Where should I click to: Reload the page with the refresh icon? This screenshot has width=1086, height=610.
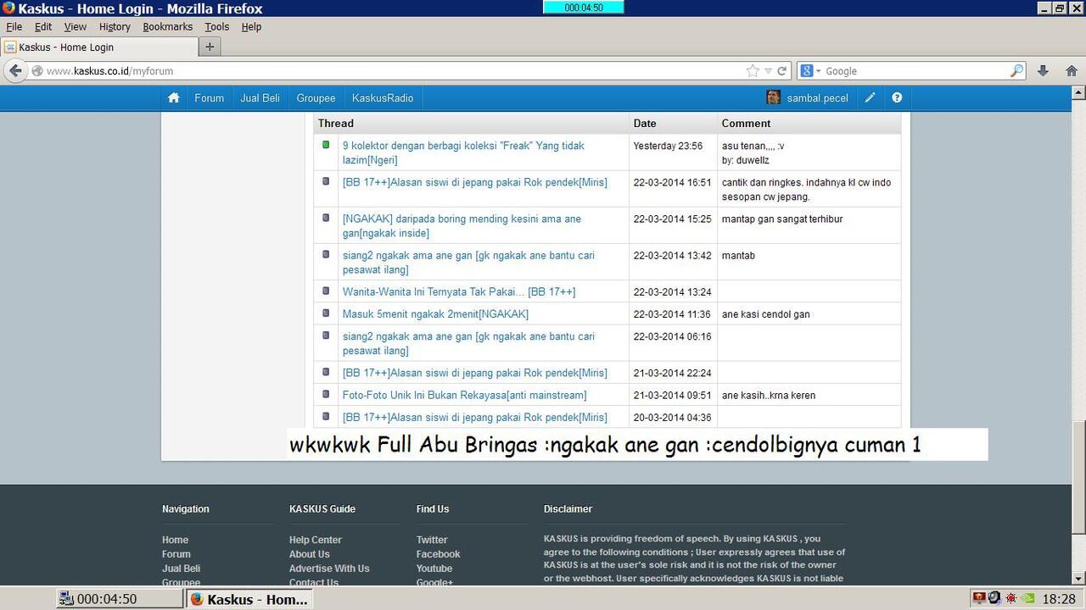781,71
